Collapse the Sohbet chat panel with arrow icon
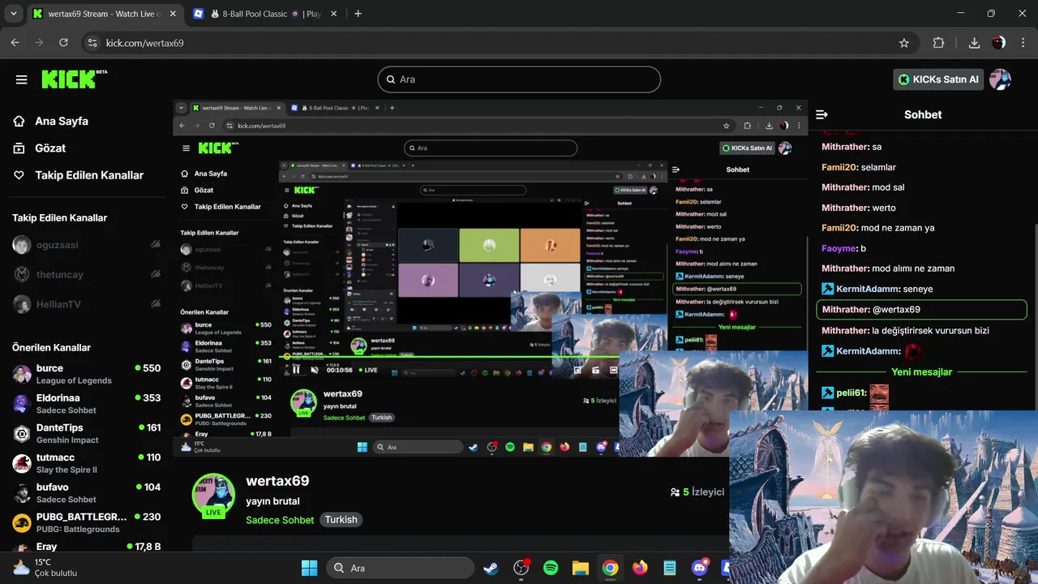The width and height of the screenshot is (1038, 584). [821, 114]
